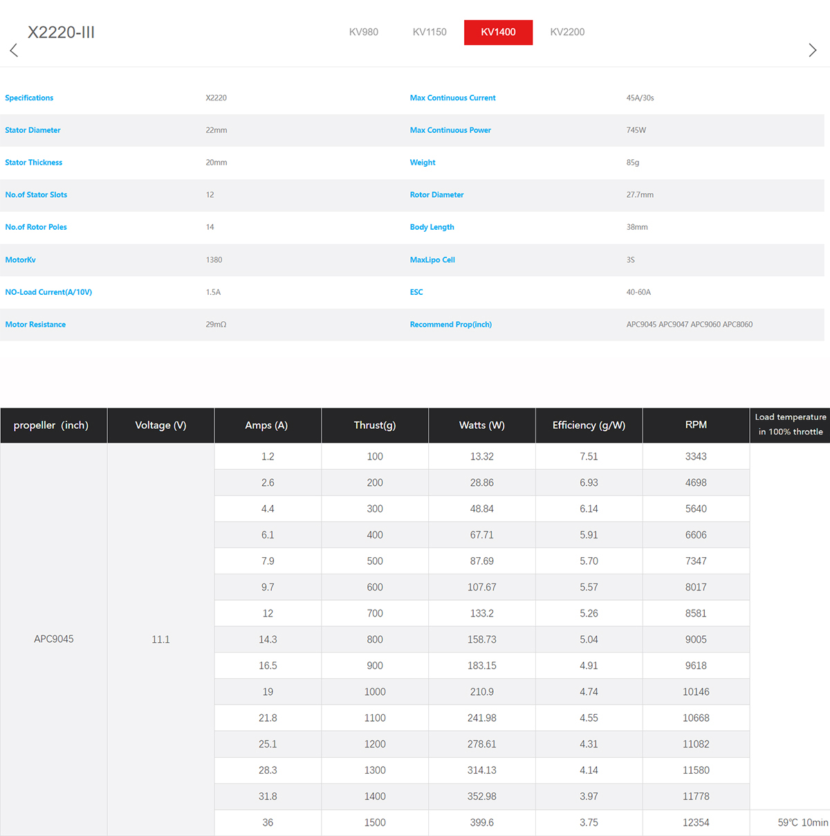This screenshot has width=830, height=836.
Task: Click the X2220-III product title
Action: pyautogui.click(x=61, y=33)
